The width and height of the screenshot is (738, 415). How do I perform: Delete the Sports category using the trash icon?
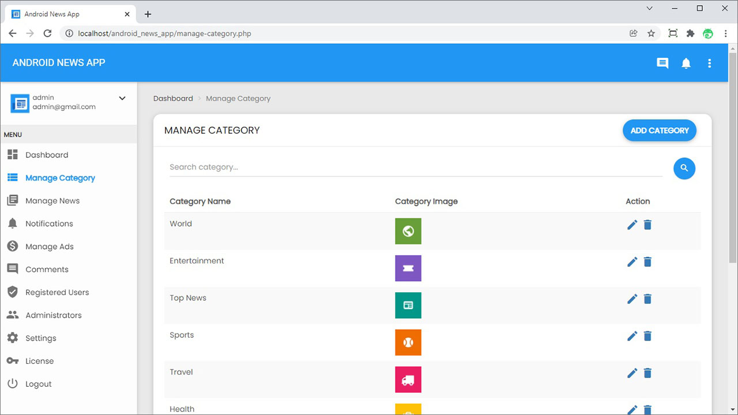(647, 336)
